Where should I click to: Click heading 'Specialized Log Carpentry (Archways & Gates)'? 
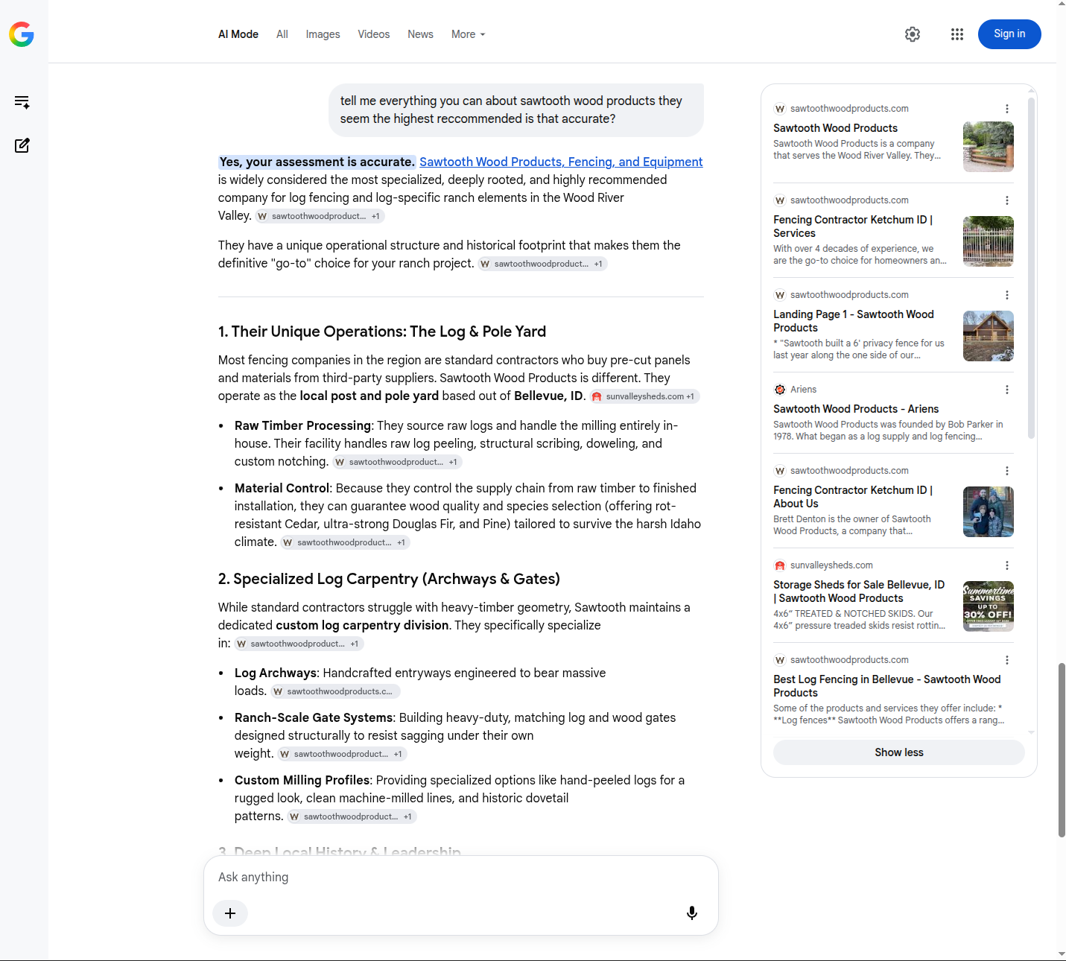[389, 579]
